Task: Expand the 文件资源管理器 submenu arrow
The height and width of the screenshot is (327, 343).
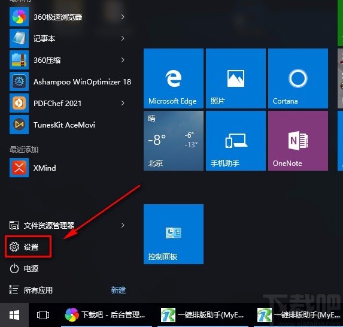Action: click(x=123, y=225)
